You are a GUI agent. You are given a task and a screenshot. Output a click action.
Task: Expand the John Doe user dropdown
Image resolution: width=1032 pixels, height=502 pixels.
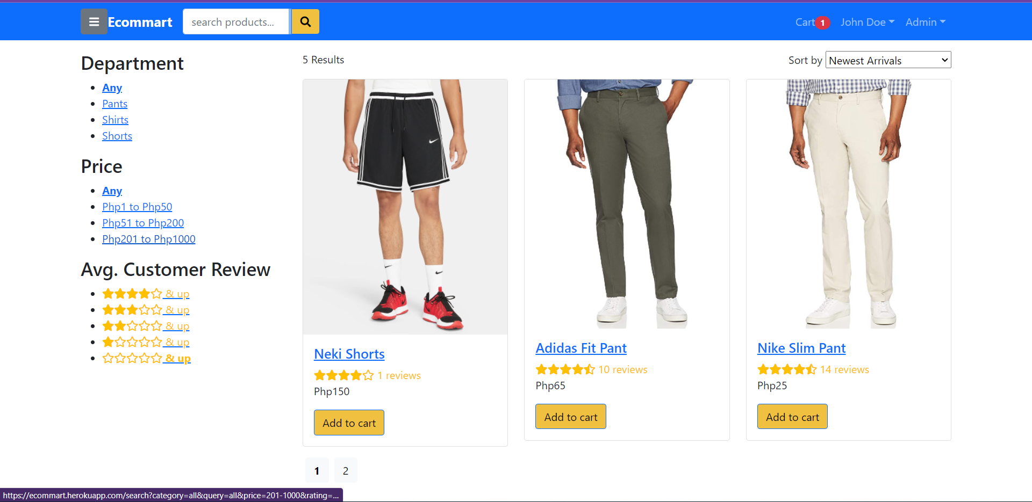(x=868, y=22)
